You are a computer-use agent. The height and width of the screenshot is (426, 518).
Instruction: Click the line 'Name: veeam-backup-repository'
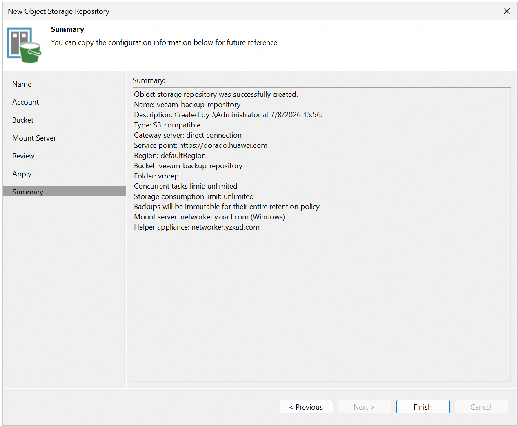click(x=187, y=105)
